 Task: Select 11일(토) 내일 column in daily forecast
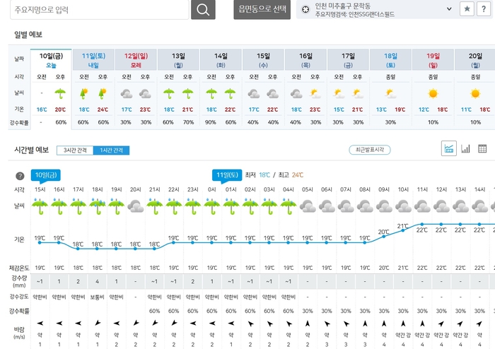tap(93, 59)
